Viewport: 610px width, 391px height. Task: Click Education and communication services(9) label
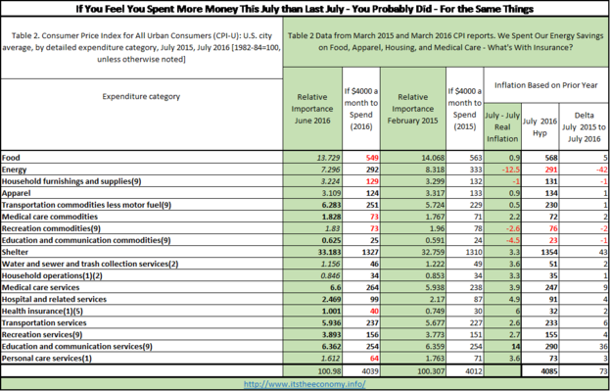(x=76, y=346)
